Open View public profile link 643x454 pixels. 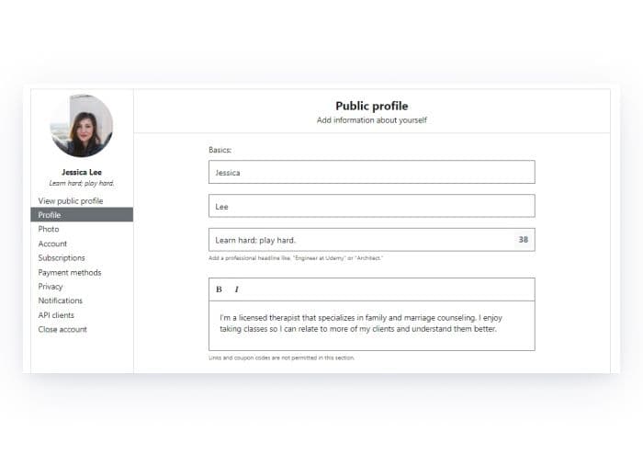pos(71,200)
